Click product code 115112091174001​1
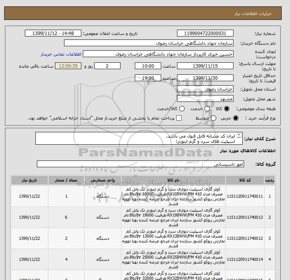 pyautogui.click(x=245, y=196)
